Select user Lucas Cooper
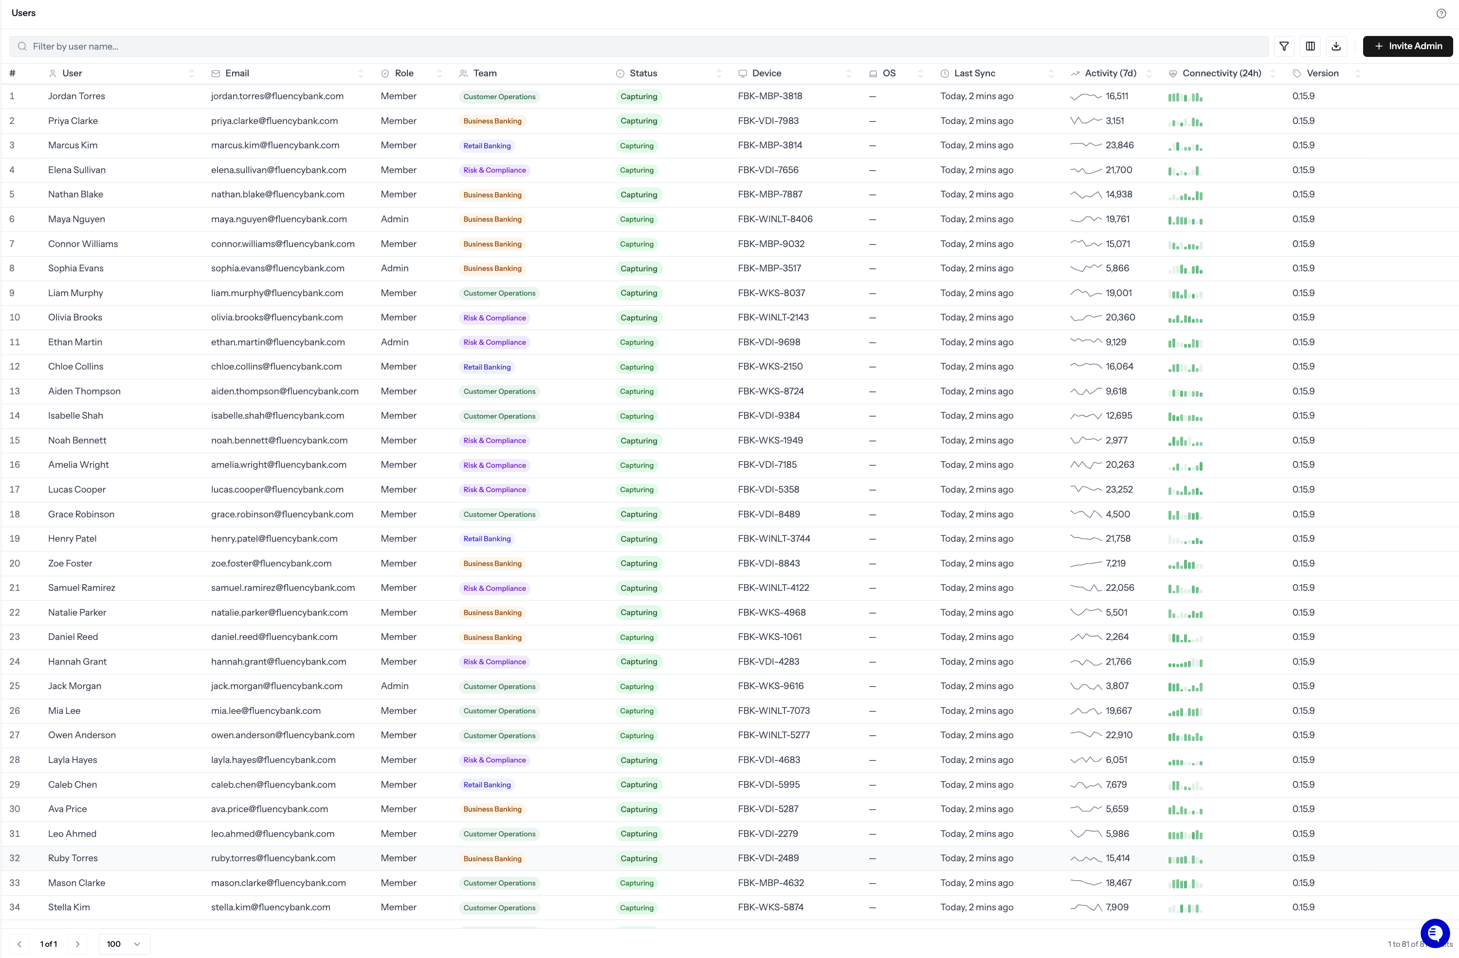Screen dimensions: 1459x958 pos(76,489)
